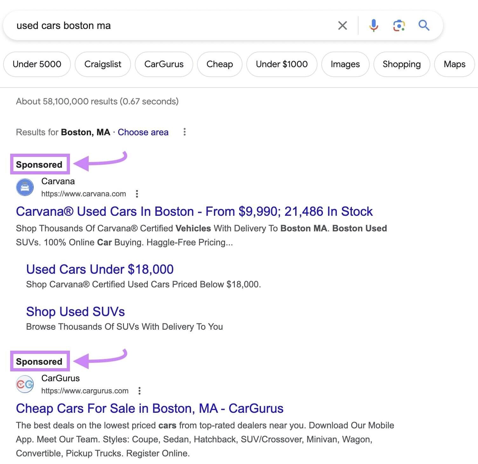This screenshot has width=478, height=464.
Task: Open Cheap Cars For Sale CarGurus result
Action: tap(149, 408)
